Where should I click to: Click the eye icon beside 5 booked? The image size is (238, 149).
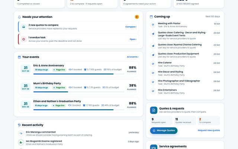pyautogui.click(x=70, y=70)
